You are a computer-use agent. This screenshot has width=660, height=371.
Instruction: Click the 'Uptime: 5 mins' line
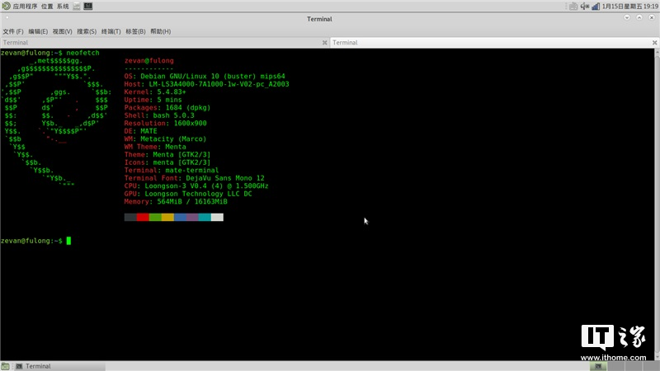[x=153, y=100]
